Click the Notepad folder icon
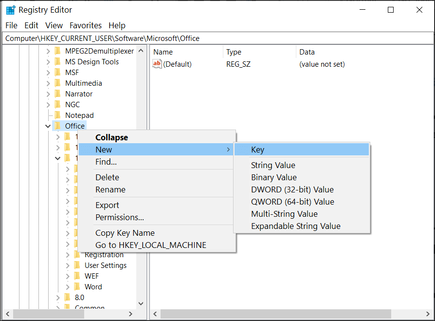Image resolution: width=435 pixels, height=321 pixels. (57, 115)
